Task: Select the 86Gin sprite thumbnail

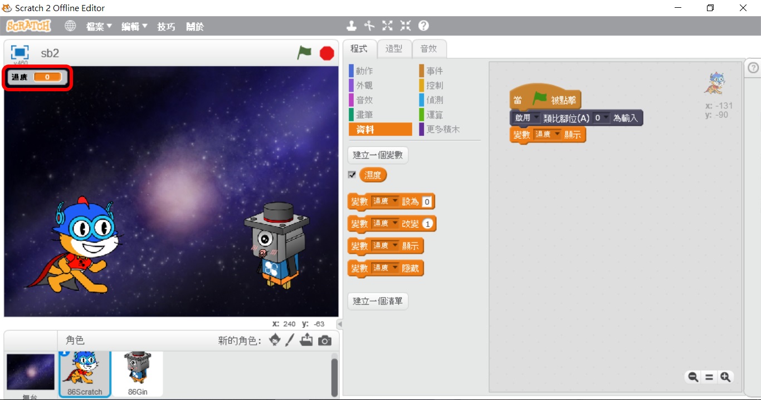Action: coord(138,374)
